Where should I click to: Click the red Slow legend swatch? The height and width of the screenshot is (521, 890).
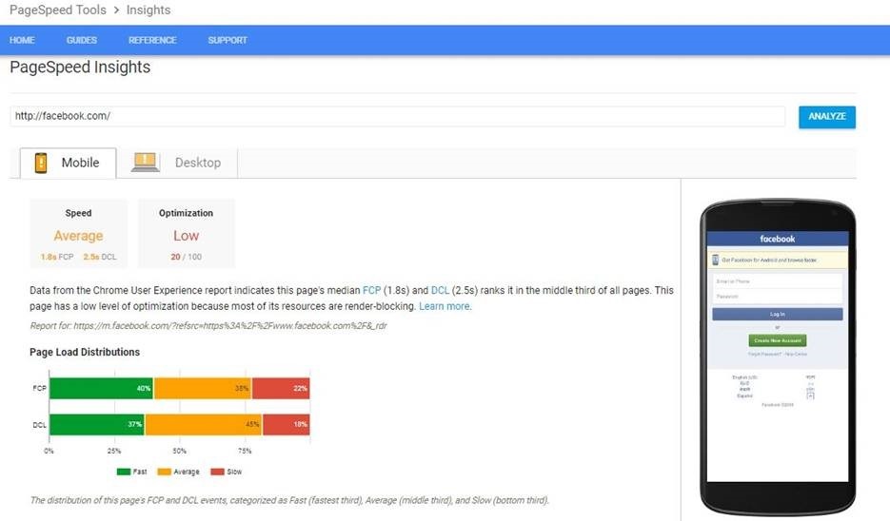217,472
